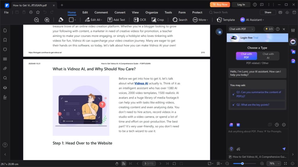Click the zoom in magnifier in toolbar
This screenshot has width=298, height=167.
[x=47, y=20]
